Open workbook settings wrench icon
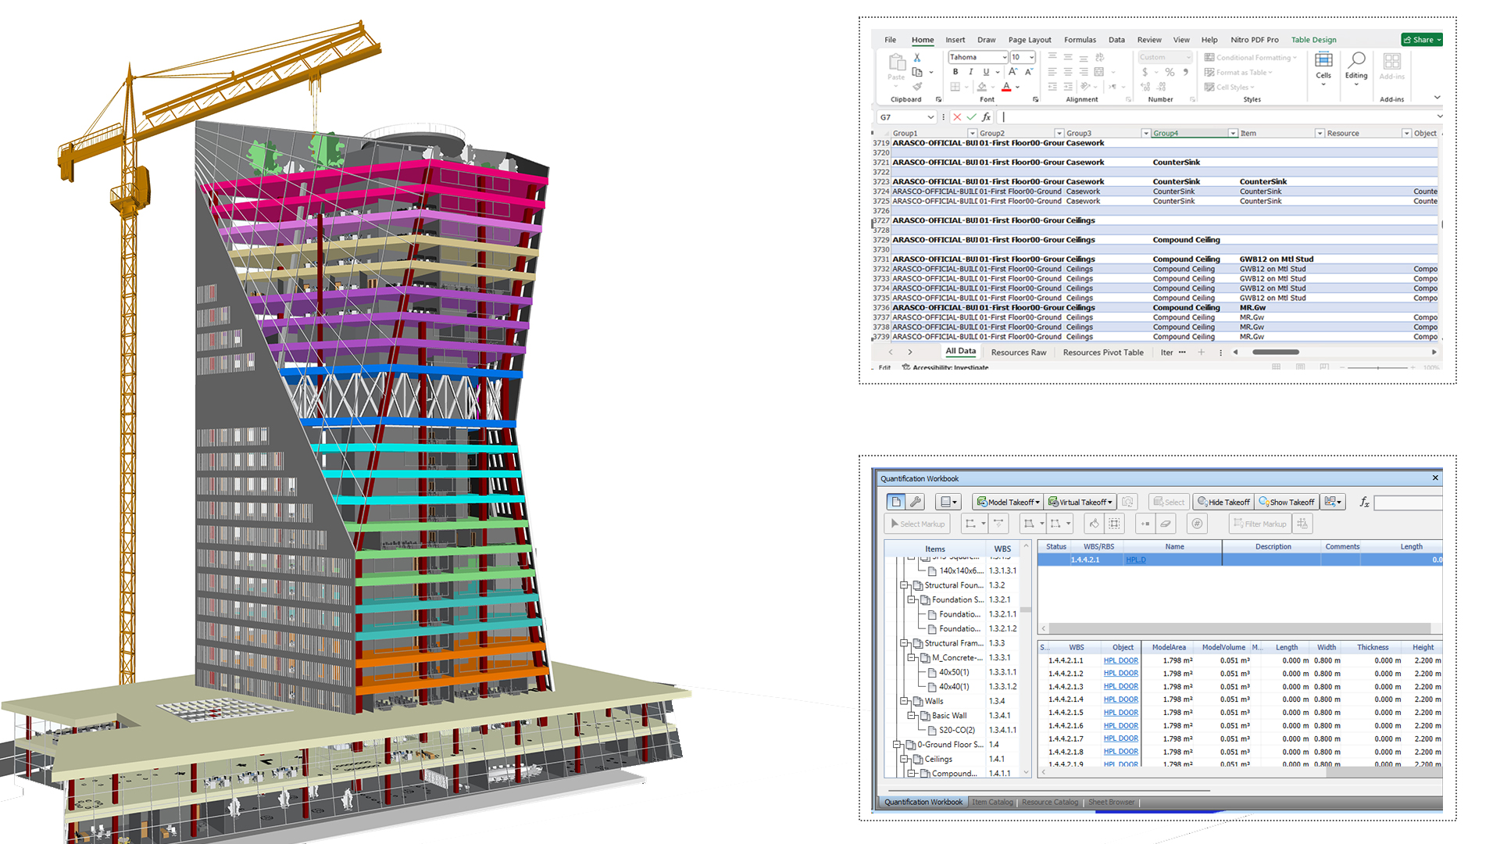This screenshot has height=844, width=1500. point(916,502)
